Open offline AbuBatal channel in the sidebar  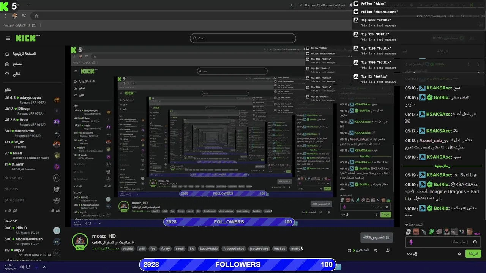[x=32, y=200]
